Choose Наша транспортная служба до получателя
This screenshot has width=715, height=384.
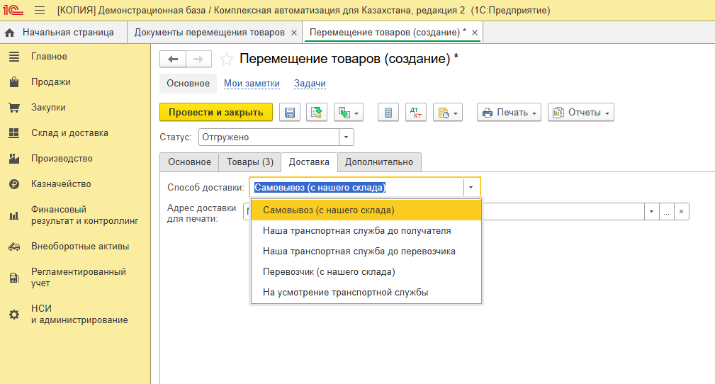[356, 231]
